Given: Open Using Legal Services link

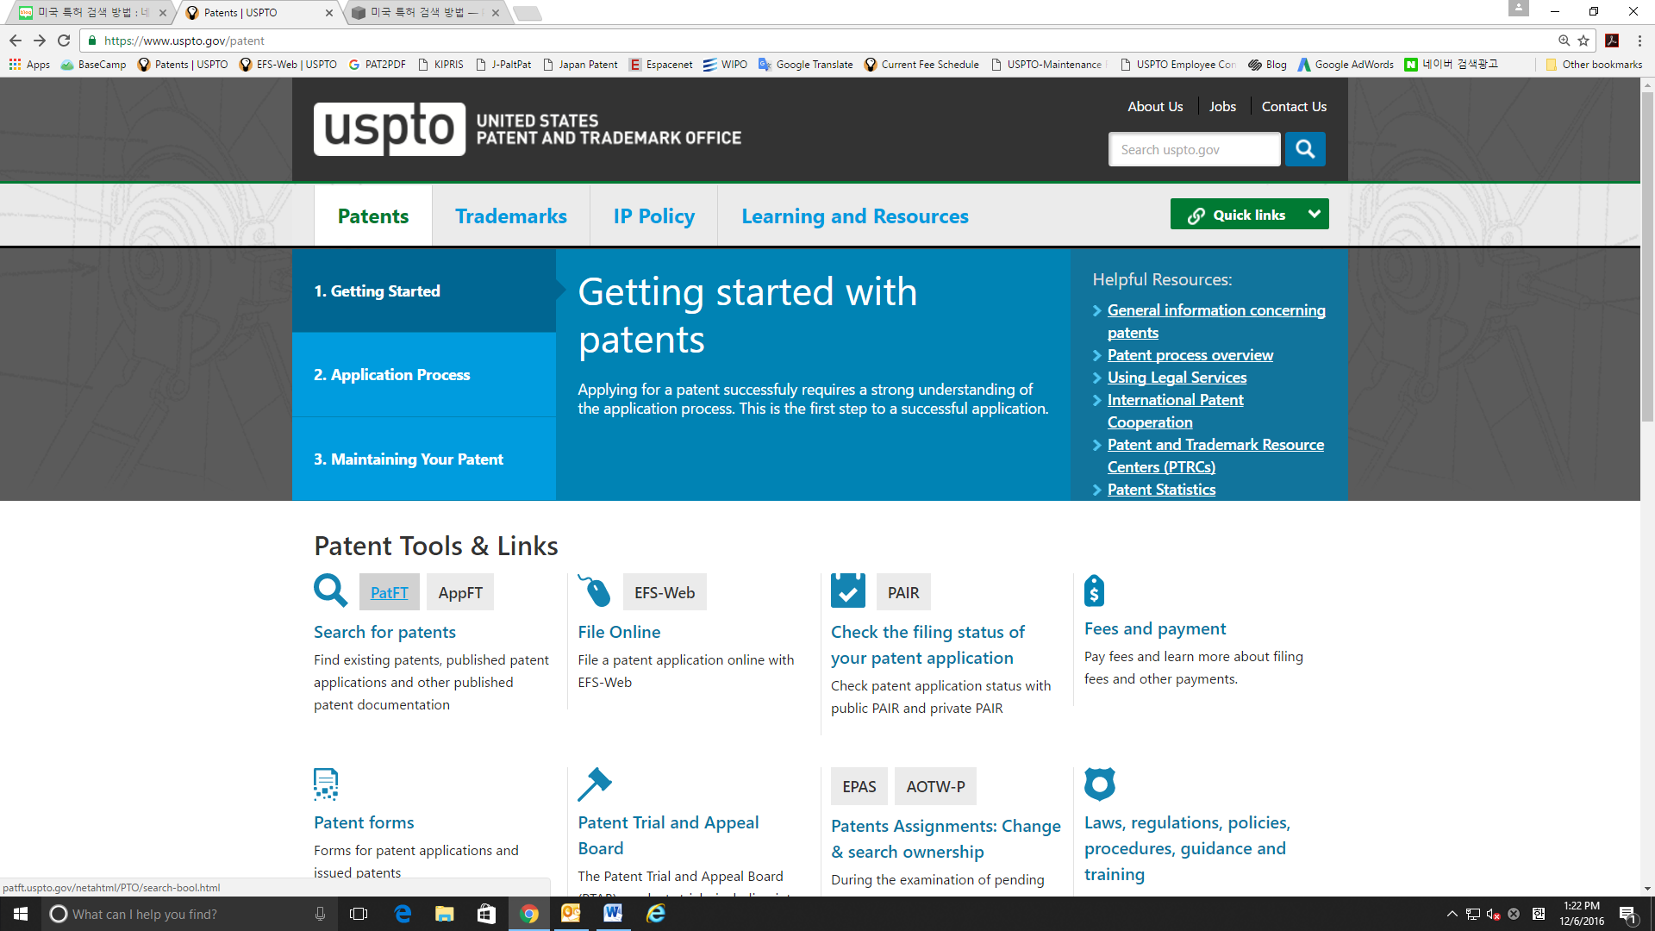Looking at the screenshot, I should click(1177, 378).
